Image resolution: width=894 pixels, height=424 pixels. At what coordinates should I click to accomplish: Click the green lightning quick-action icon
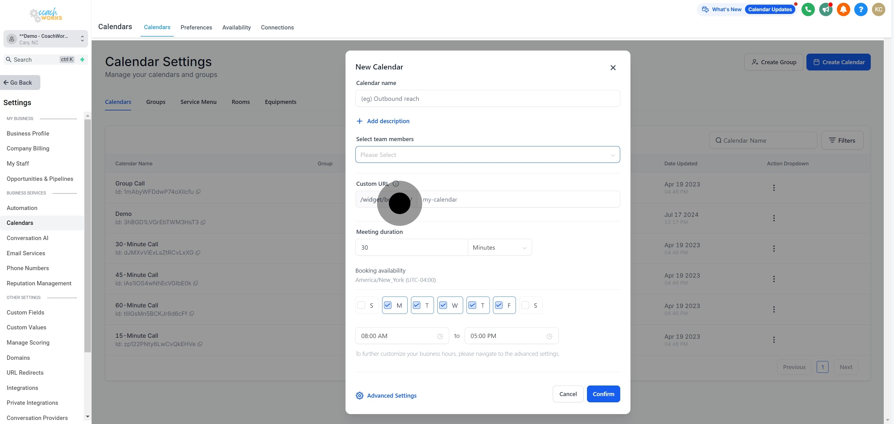click(x=82, y=60)
